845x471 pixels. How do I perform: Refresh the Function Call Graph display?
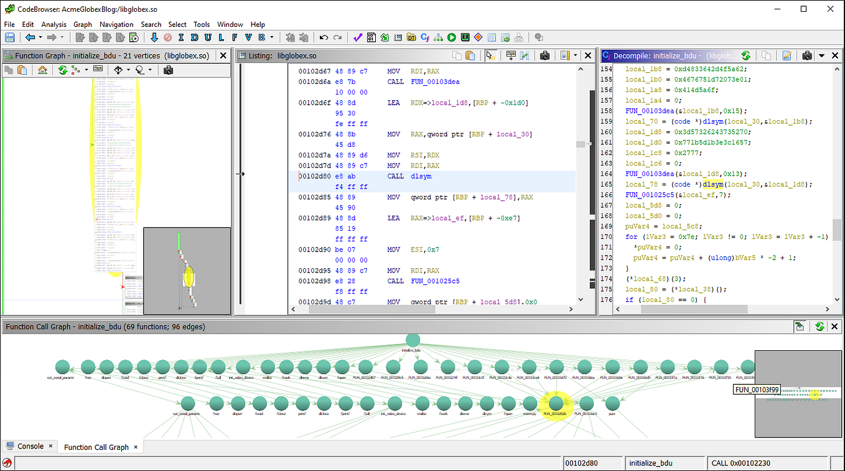[819, 326]
